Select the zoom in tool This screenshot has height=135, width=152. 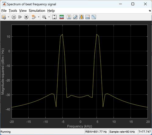(x=44, y=17)
